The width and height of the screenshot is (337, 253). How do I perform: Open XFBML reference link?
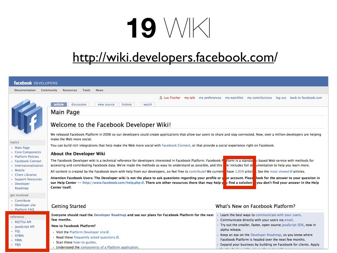[x=19, y=236]
